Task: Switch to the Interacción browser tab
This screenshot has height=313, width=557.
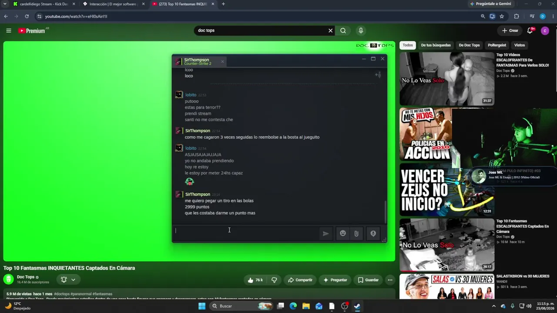Action: [x=113, y=4]
